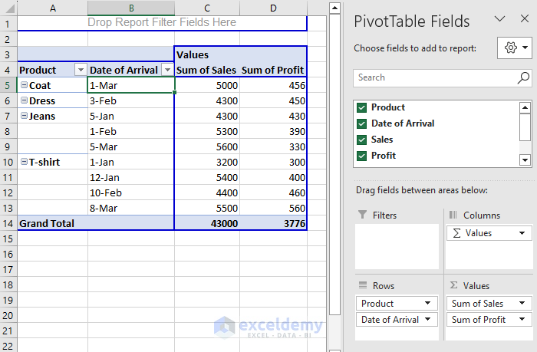537x352 pixels.
Task: Open the Date of Arrival filter dropdown
Action: [x=167, y=71]
